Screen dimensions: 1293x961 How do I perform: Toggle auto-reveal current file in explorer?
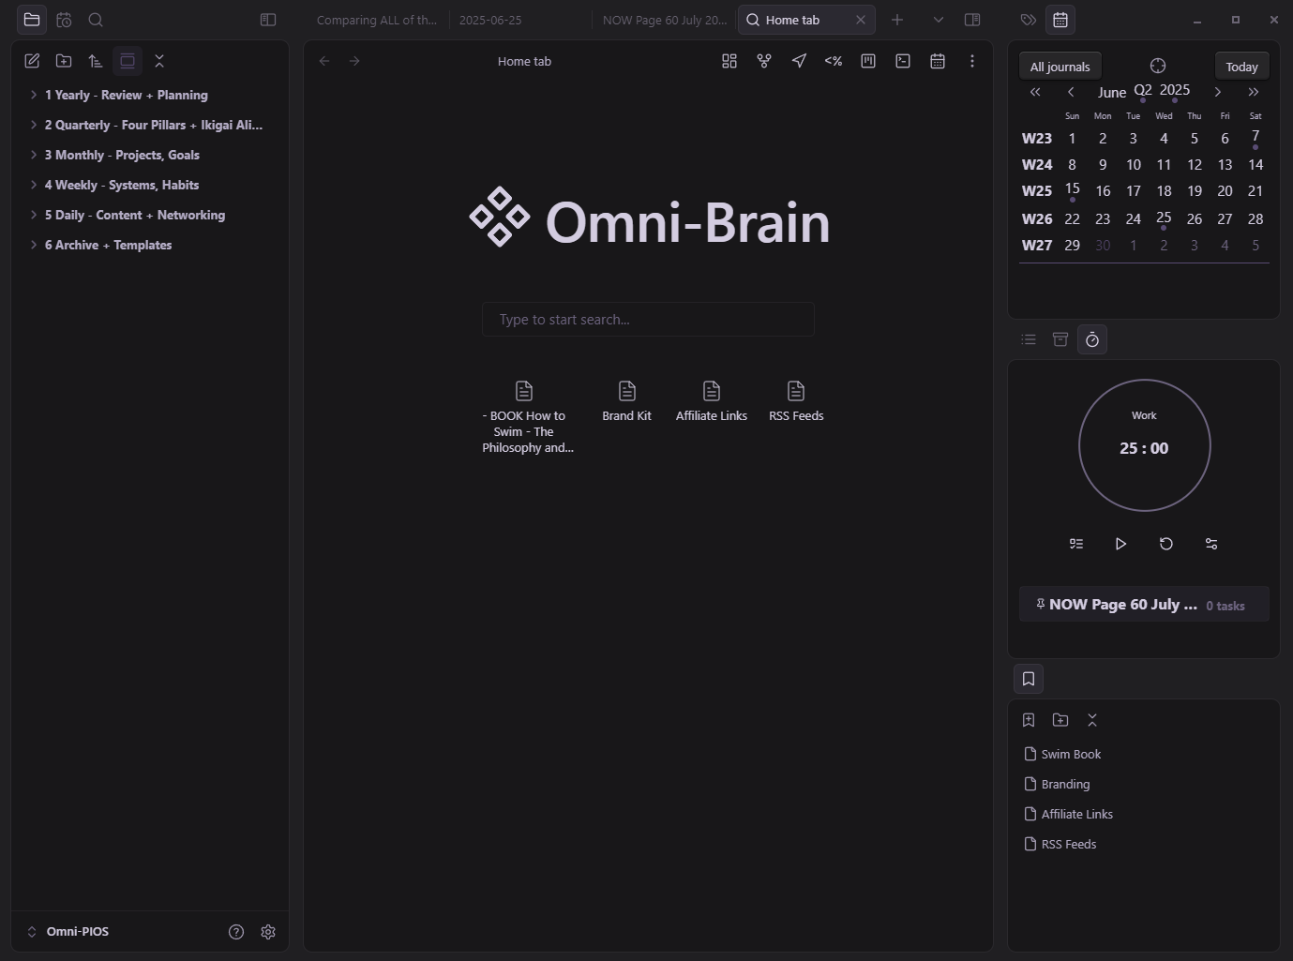(128, 61)
